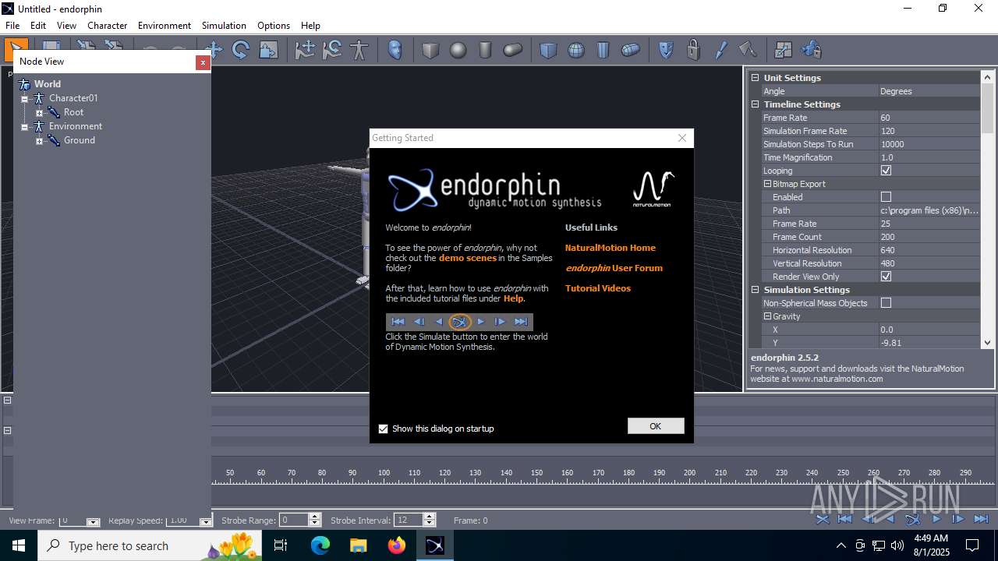Collapse the Gravity group
Image resolution: width=998 pixels, height=561 pixels.
(767, 316)
